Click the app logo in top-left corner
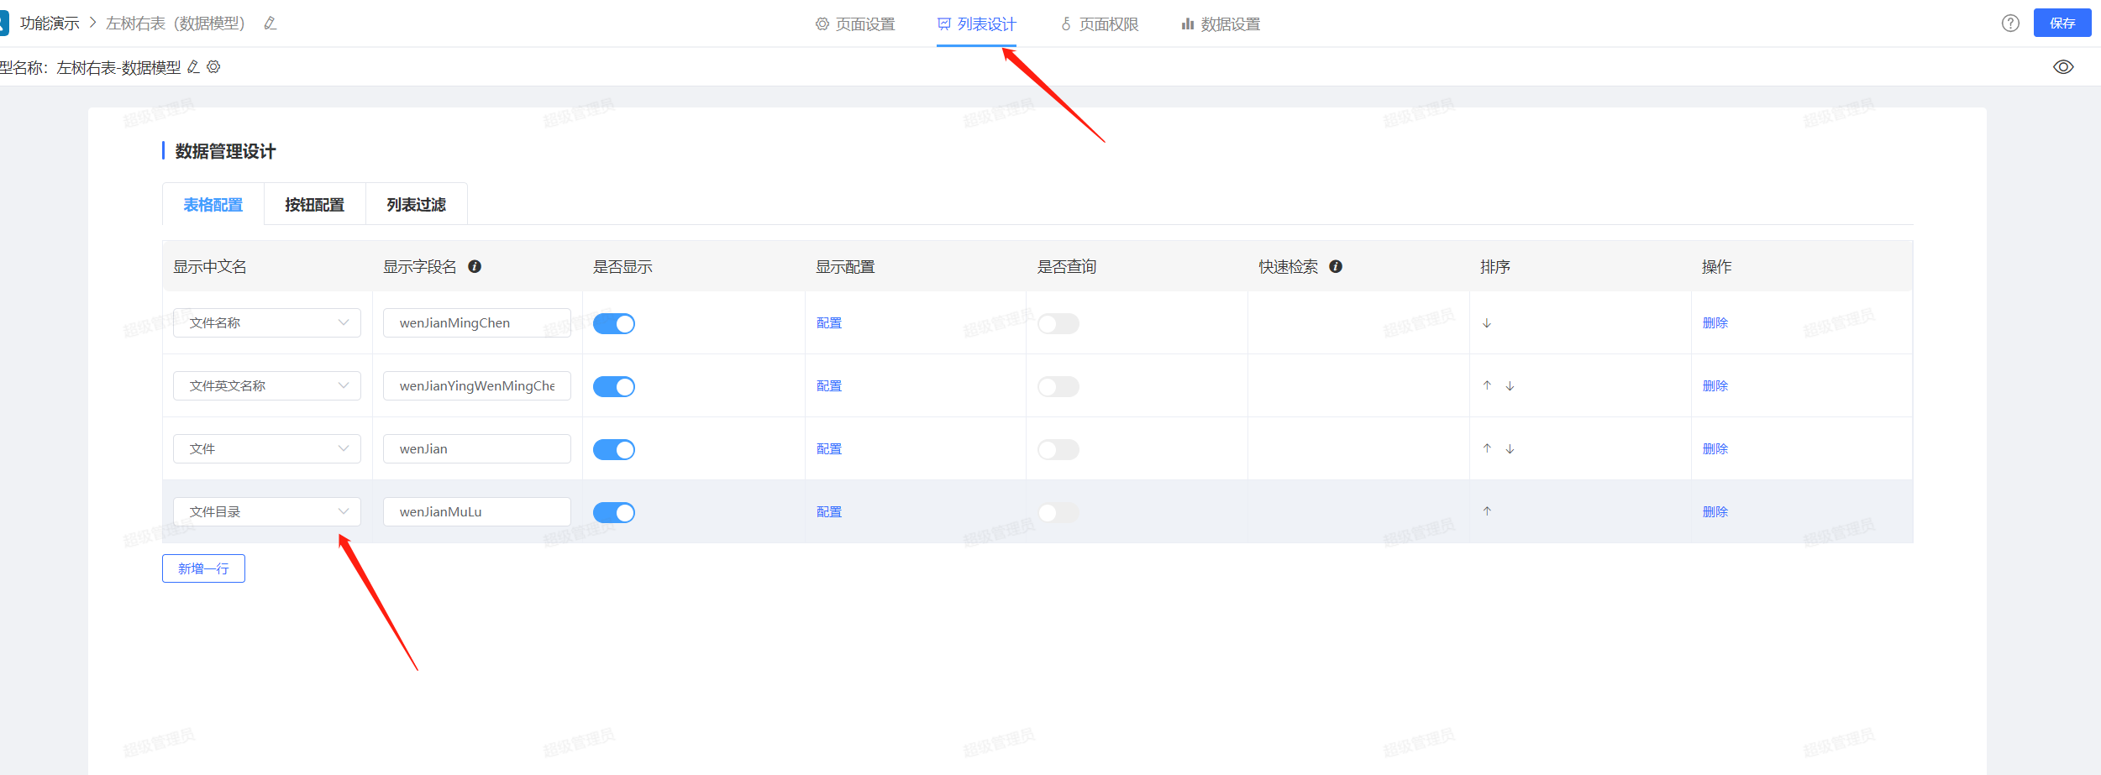2101x775 pixels. [x=3, y=24]
